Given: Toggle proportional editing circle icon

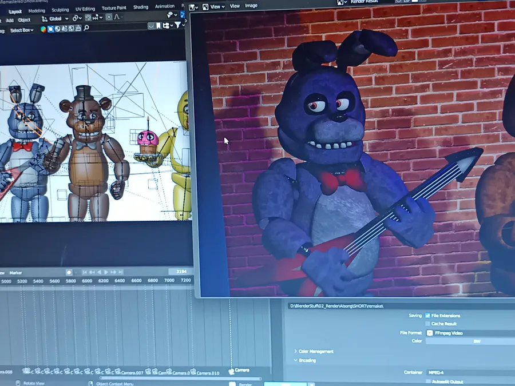Looking at the screenshot, I should point(109,17).
